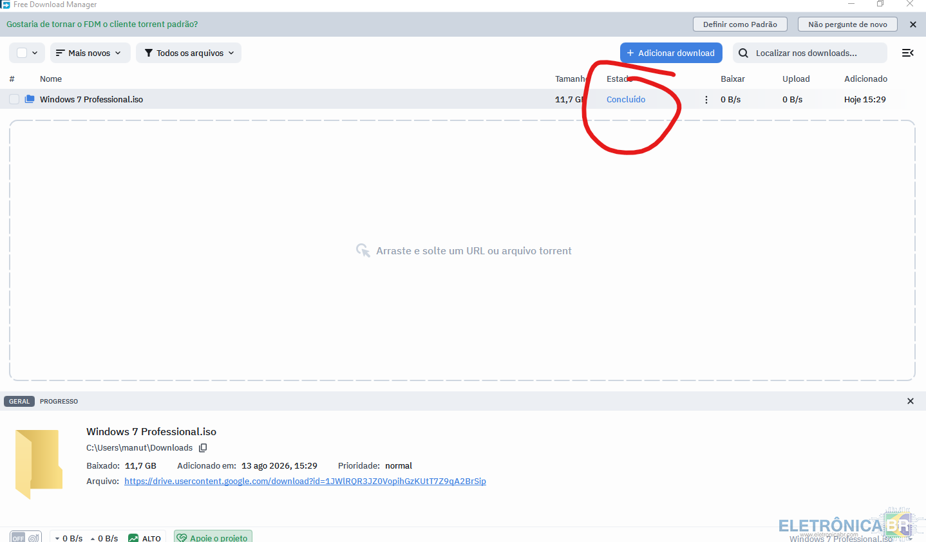
Task: Click the # column header
Action: click(x=12, y=79)
